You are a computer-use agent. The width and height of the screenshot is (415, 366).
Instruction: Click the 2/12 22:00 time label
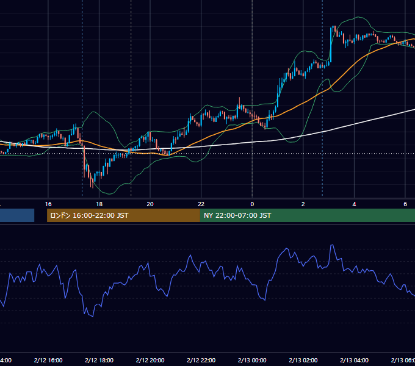[x=201, y=360]
